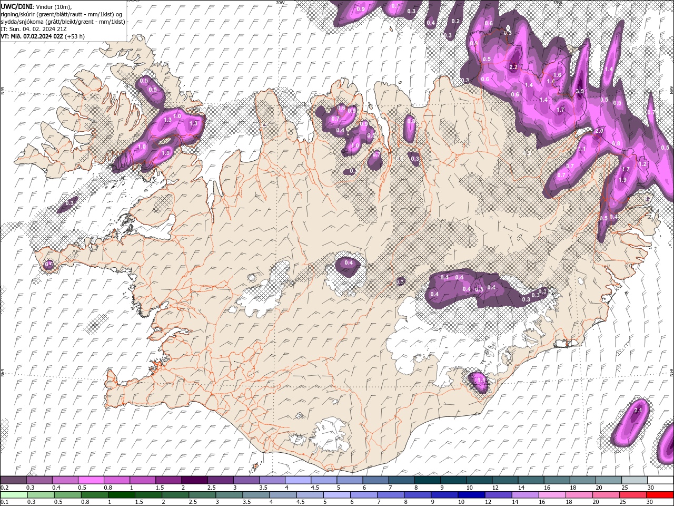Select the darkest green swatch in lower legend
This screenshot has width=674, height=506.
122,495
